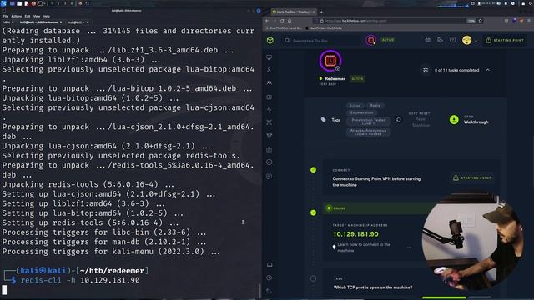Open the circular dots icon in sidebar
The height and width of the screenshot is (300, 534).
click(x=269, y=162)
